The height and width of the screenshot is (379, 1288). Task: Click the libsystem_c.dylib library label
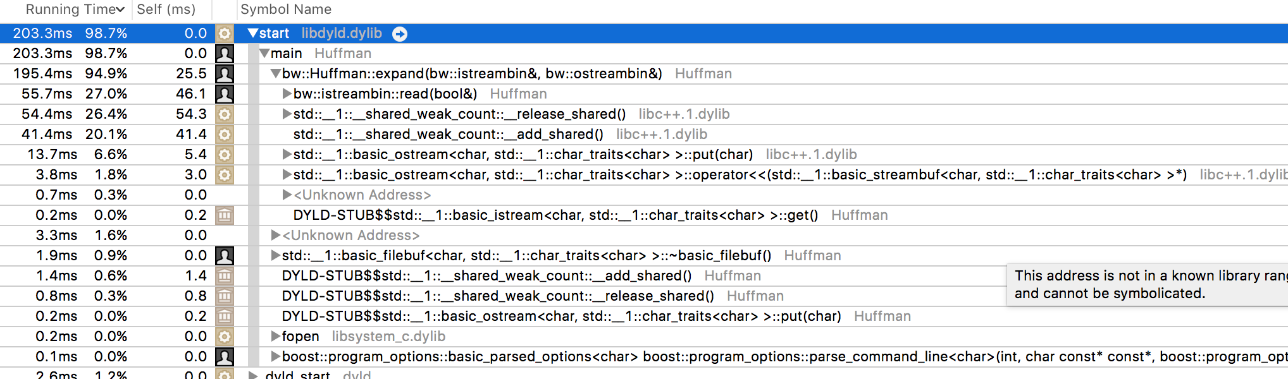[388, 336]
